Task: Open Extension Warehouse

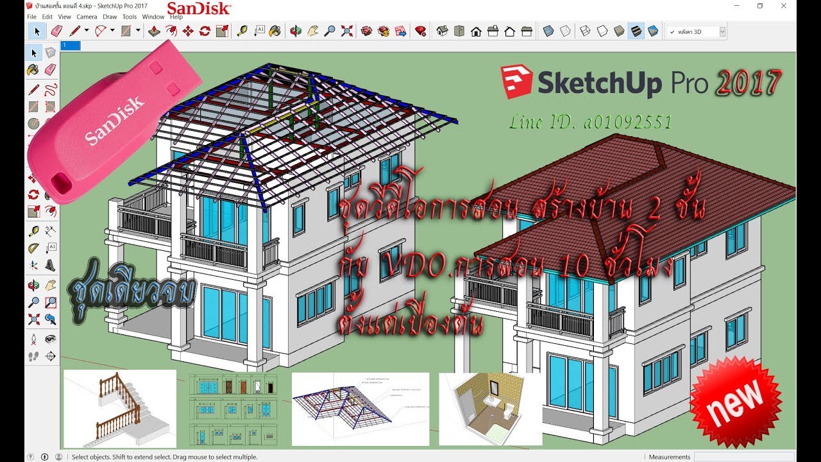Action: click(x=384, y=31)
